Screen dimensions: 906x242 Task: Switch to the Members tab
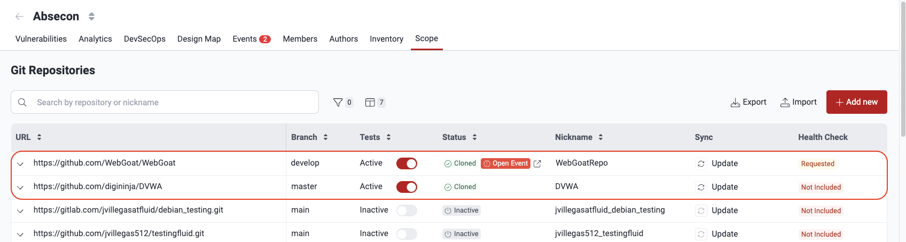click(x=300, y=39)
